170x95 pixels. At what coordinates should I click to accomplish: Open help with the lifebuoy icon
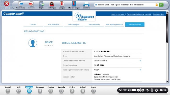(156, 90)
